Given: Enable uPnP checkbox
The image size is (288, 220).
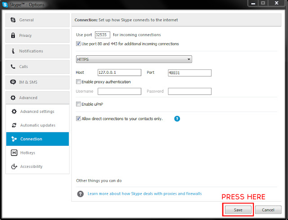Looking at the screenshot, I should pos(78,104).
